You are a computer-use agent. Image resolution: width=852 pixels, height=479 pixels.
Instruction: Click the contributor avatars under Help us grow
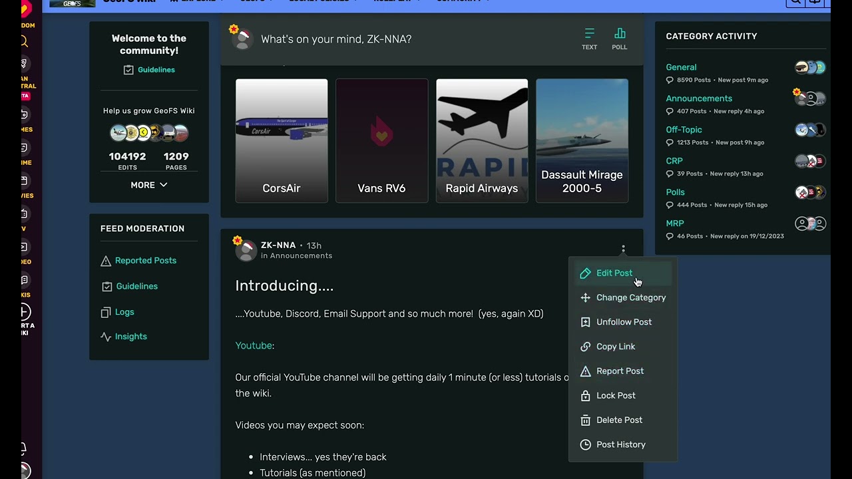(149, 133)
